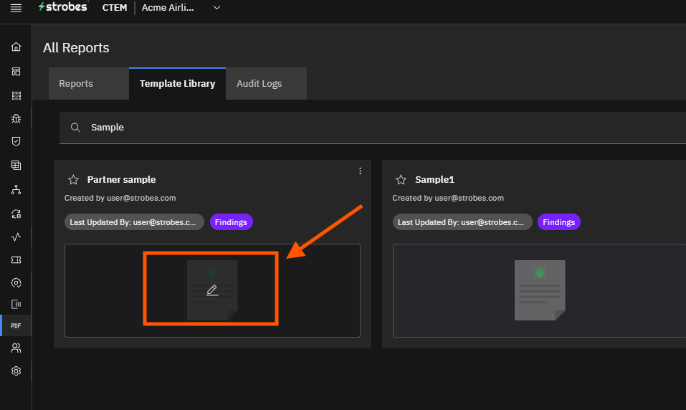Open the ticket sidebar icon

tap(16, 260)
